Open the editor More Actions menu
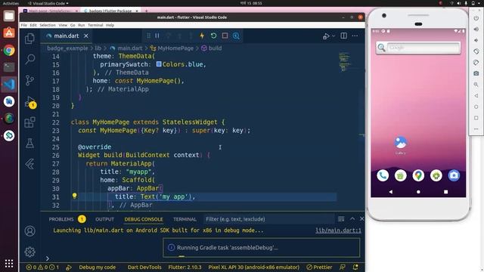 pyautogui.click(x=355, y=36)
